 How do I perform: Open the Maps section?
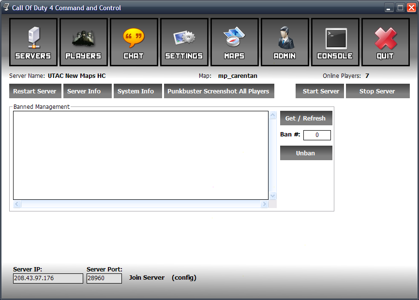pyautogui.click(x=234, y=42)
